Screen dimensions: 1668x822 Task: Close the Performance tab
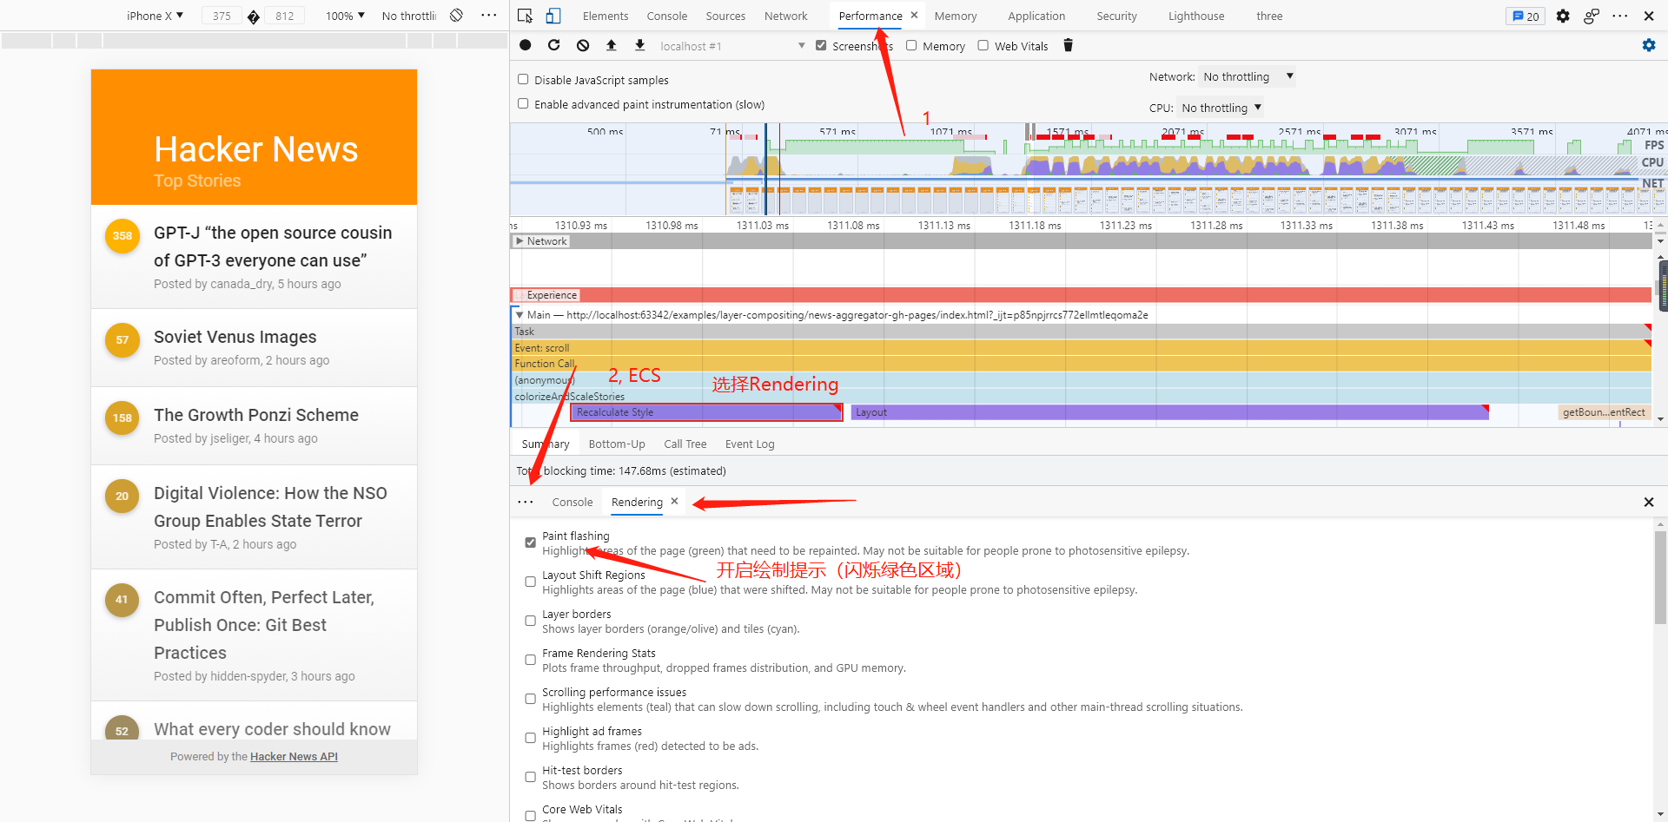[914, 16]
